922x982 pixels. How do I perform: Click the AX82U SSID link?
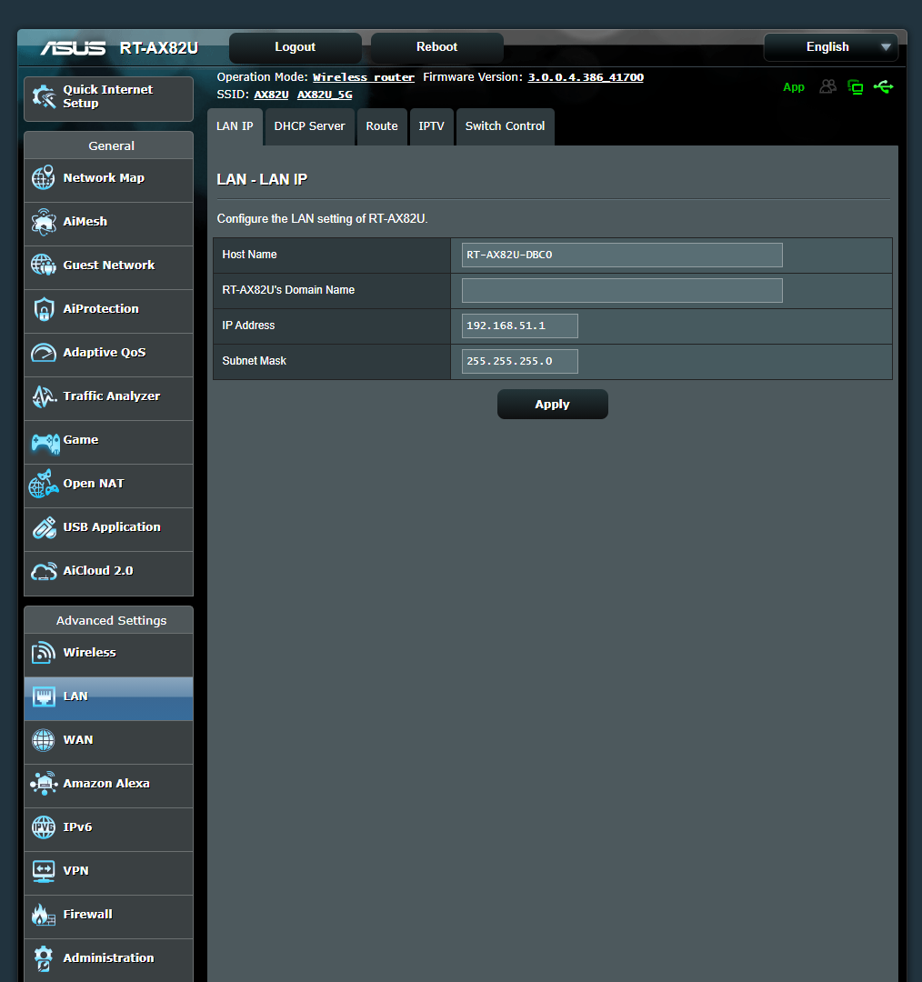pos(271,95)
